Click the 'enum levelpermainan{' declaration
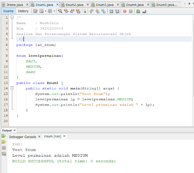This screenshot has height=173, width=194. pos(40,56)
